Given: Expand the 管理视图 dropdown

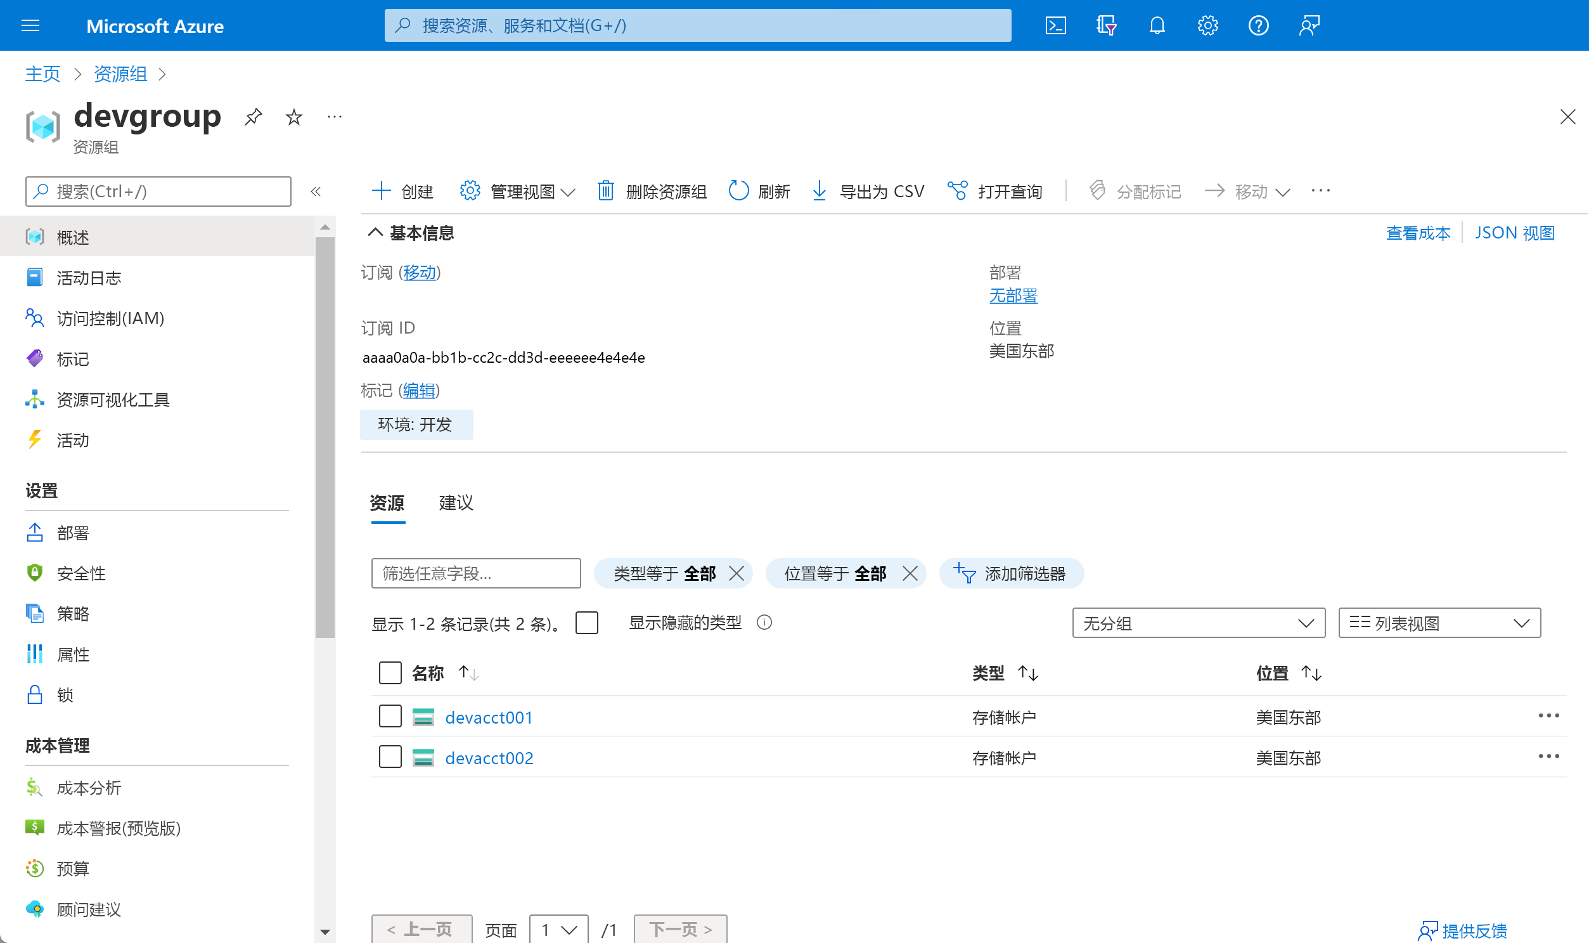Looking at the screenshot, I should pyautogui.click(x=518, y=192).
